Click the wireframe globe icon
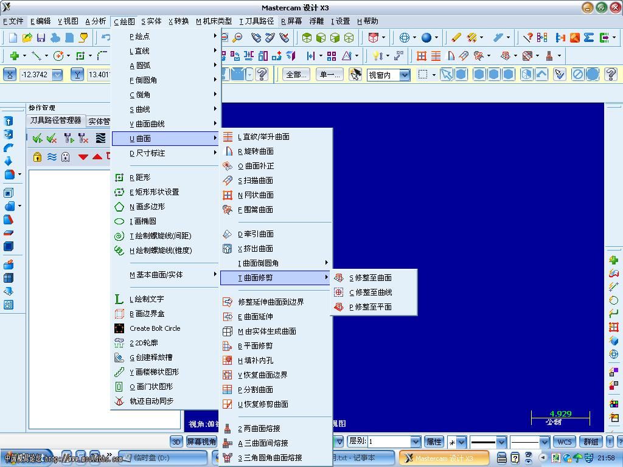Viewport: 623px width, 467px height. tap(405, 38)
